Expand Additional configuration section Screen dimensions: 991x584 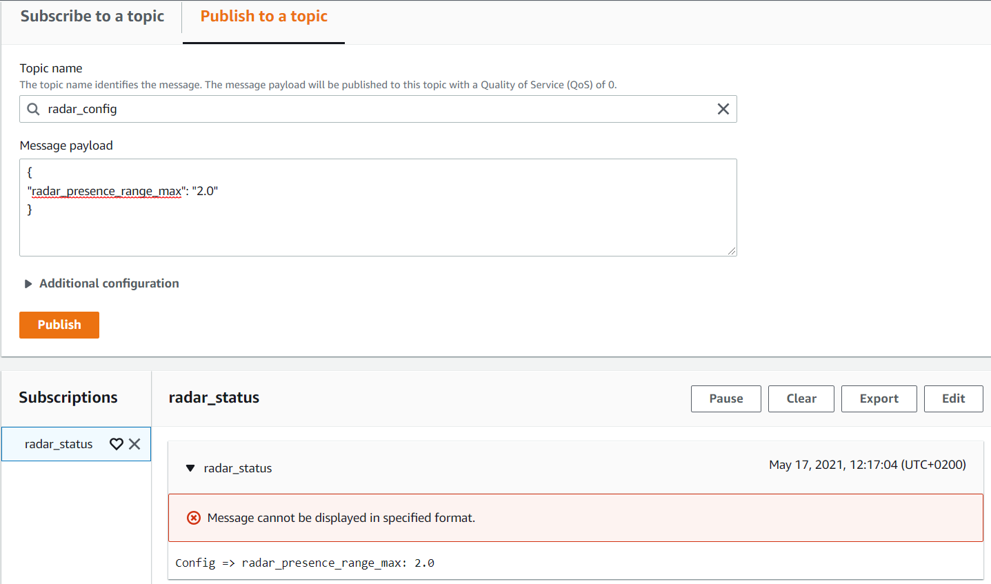point(102,283)
